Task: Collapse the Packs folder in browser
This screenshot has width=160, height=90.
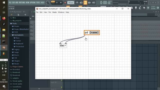Action: pyautogui.click(x=14, y=23)
